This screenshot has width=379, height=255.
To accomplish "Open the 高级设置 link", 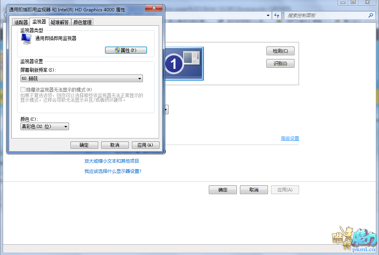I will pyautogui.click(x=290, y=138).
